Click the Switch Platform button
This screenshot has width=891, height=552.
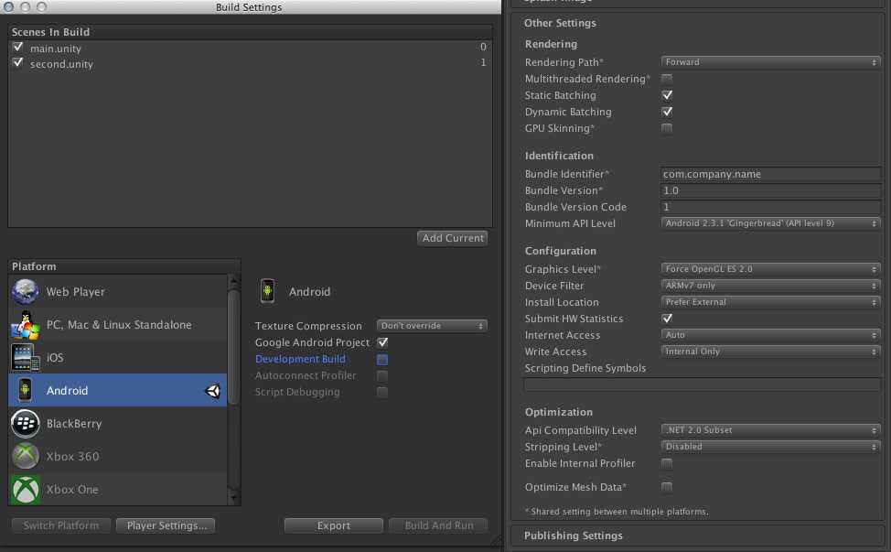[x=60, y=525]
